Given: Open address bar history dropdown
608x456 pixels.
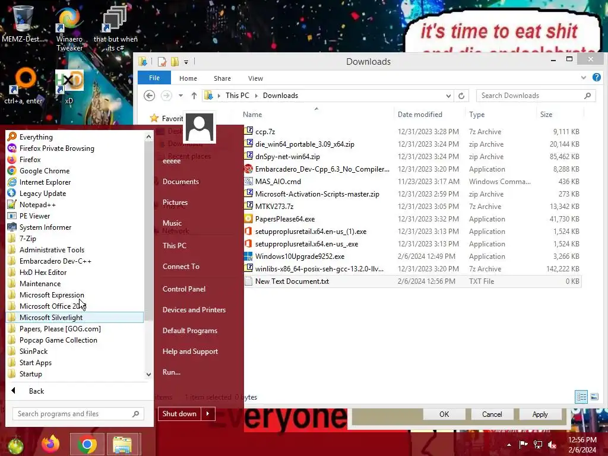Looking at the screenshot, I should (x=448, y=96).
